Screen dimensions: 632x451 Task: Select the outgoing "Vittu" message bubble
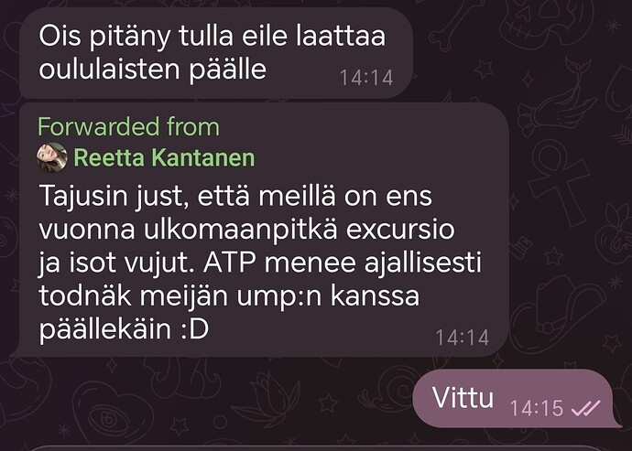[518, 398]
